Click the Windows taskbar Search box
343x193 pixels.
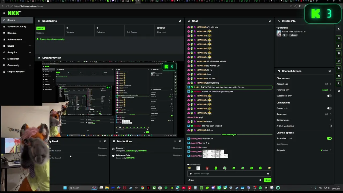click(x=83, y=188)
